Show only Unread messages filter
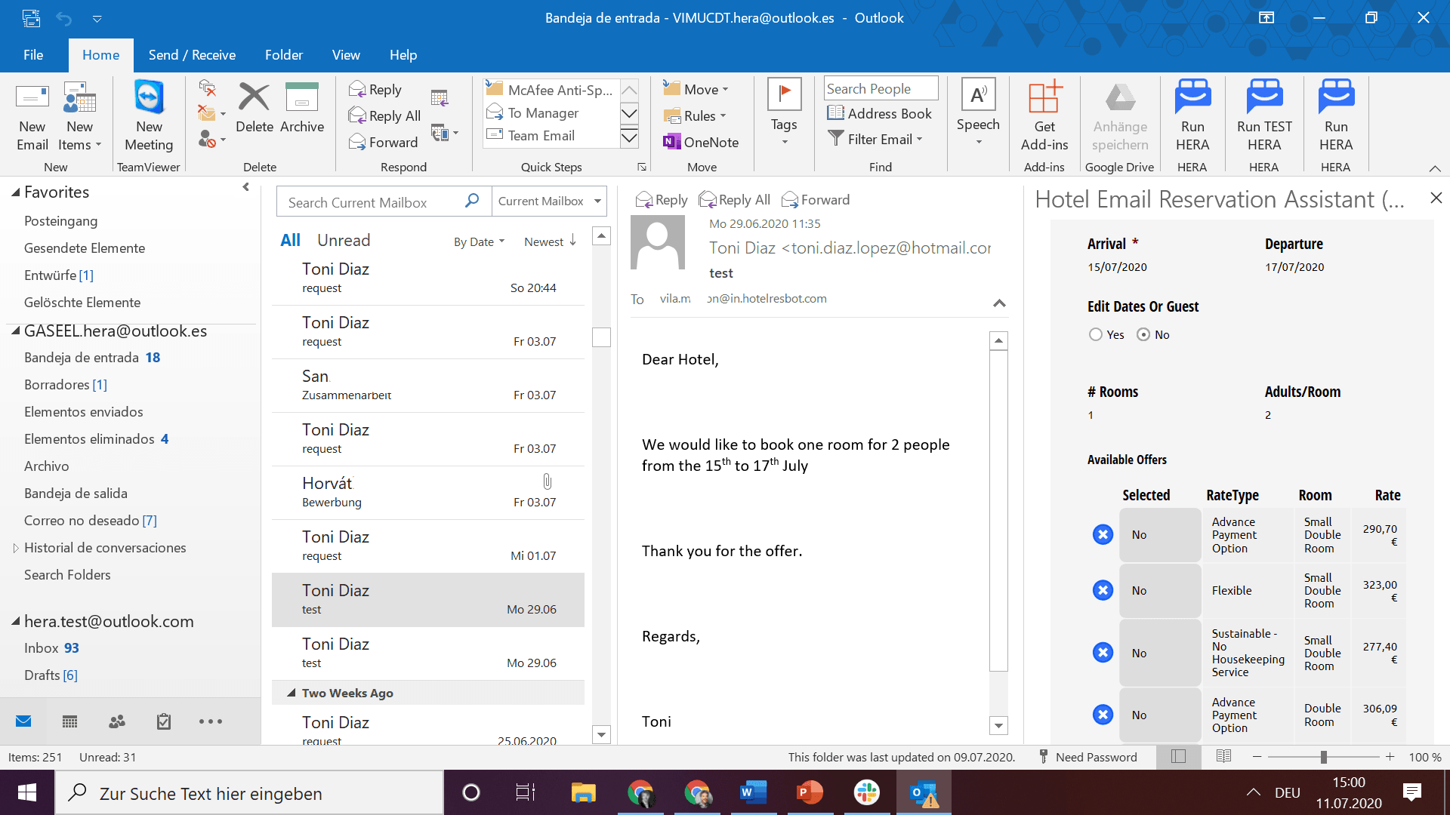The height and width of the screenshot is (815, 1450). (344, 240)
